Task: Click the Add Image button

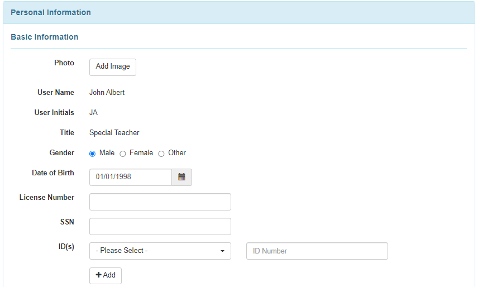Action: point(113,66)
